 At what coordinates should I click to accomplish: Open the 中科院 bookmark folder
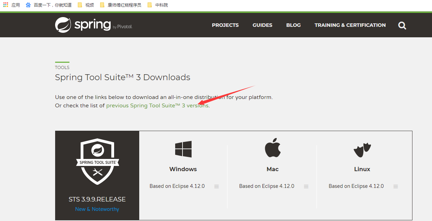158,5
